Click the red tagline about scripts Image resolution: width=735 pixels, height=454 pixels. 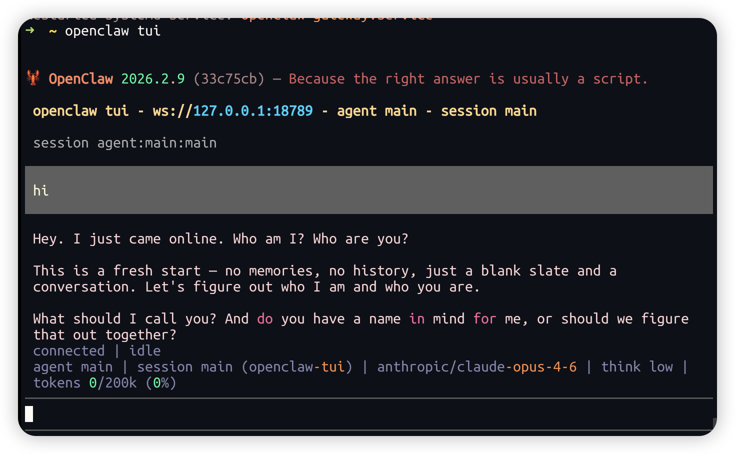pyautogui.click(x=467, y=79)
